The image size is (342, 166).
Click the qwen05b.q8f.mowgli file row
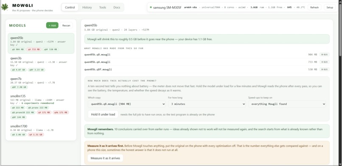[x=207, y=69]
